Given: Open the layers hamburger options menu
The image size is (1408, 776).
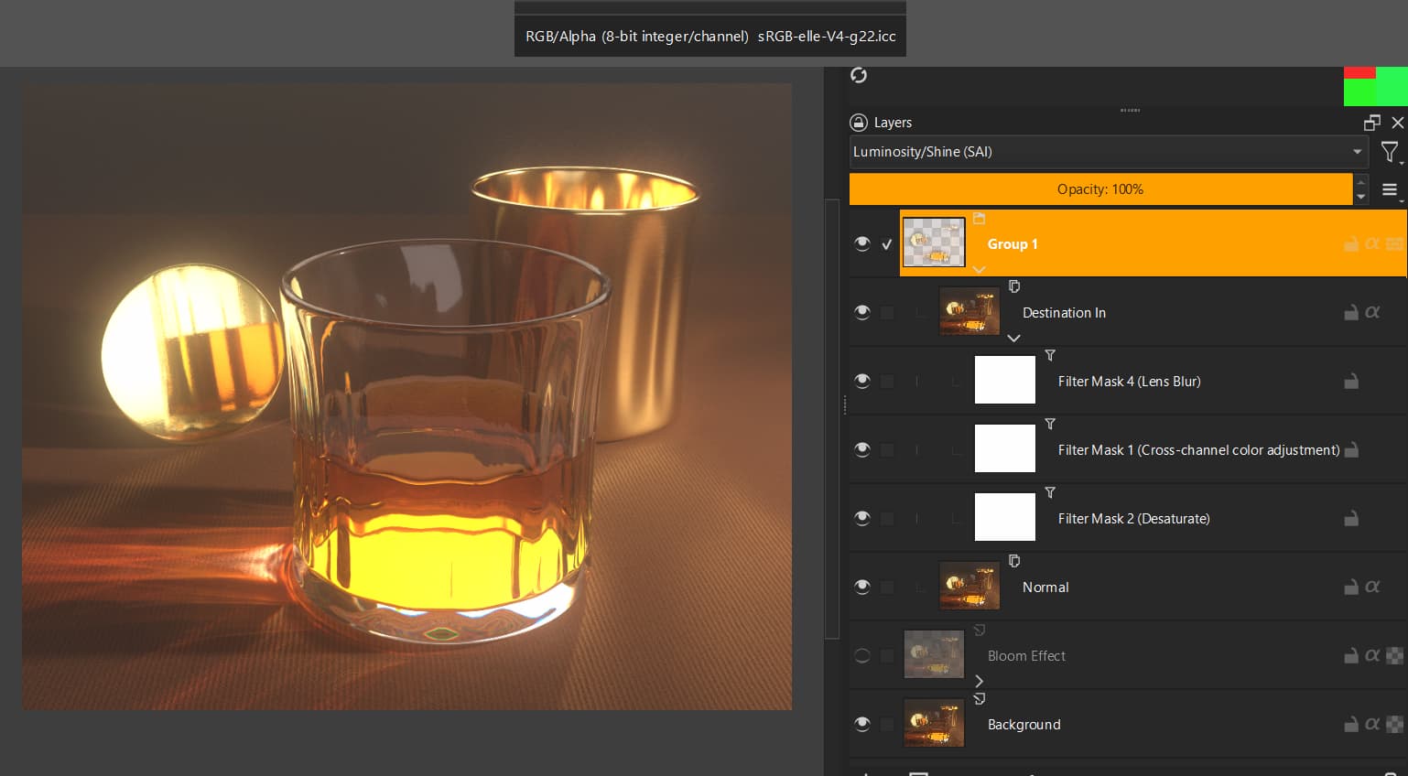Looking at the screenshot, I should point(1390,189).
